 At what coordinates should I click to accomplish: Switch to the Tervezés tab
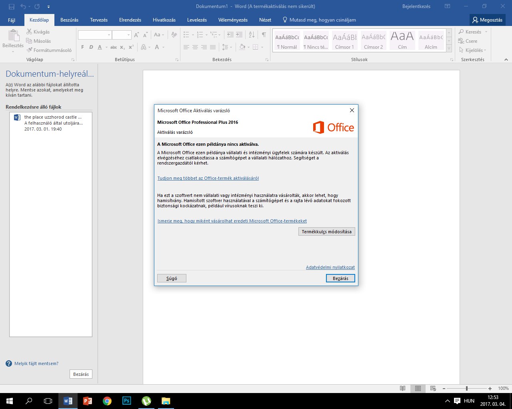tap(99, 20)
